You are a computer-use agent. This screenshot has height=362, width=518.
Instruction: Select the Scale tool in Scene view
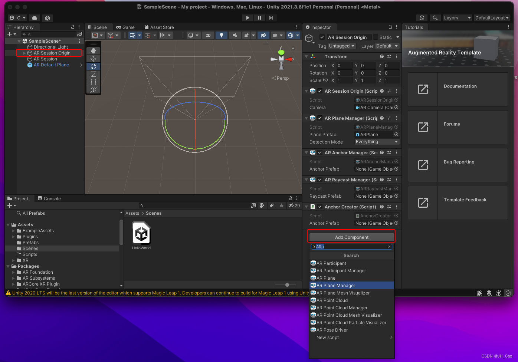pos(93,74)
